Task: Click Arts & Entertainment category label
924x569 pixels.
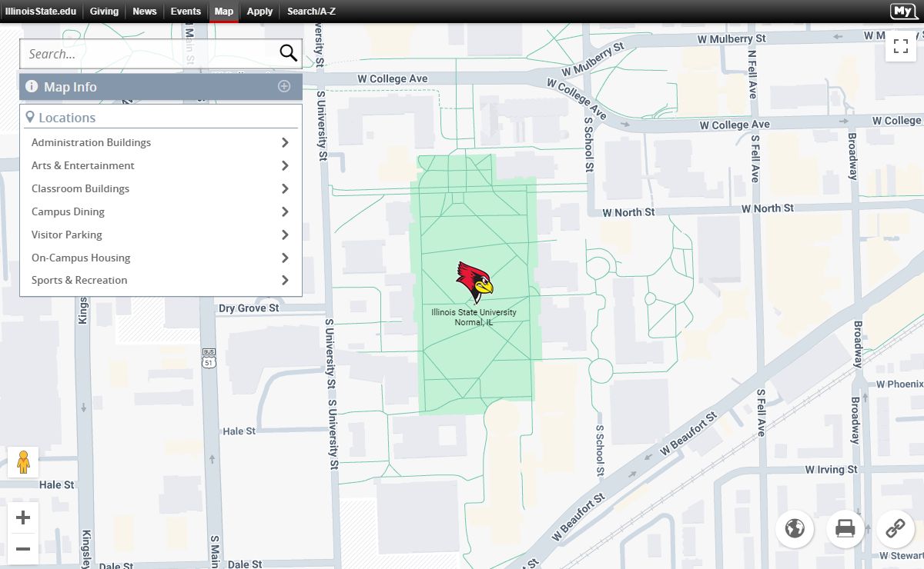Action: [82, 165]
